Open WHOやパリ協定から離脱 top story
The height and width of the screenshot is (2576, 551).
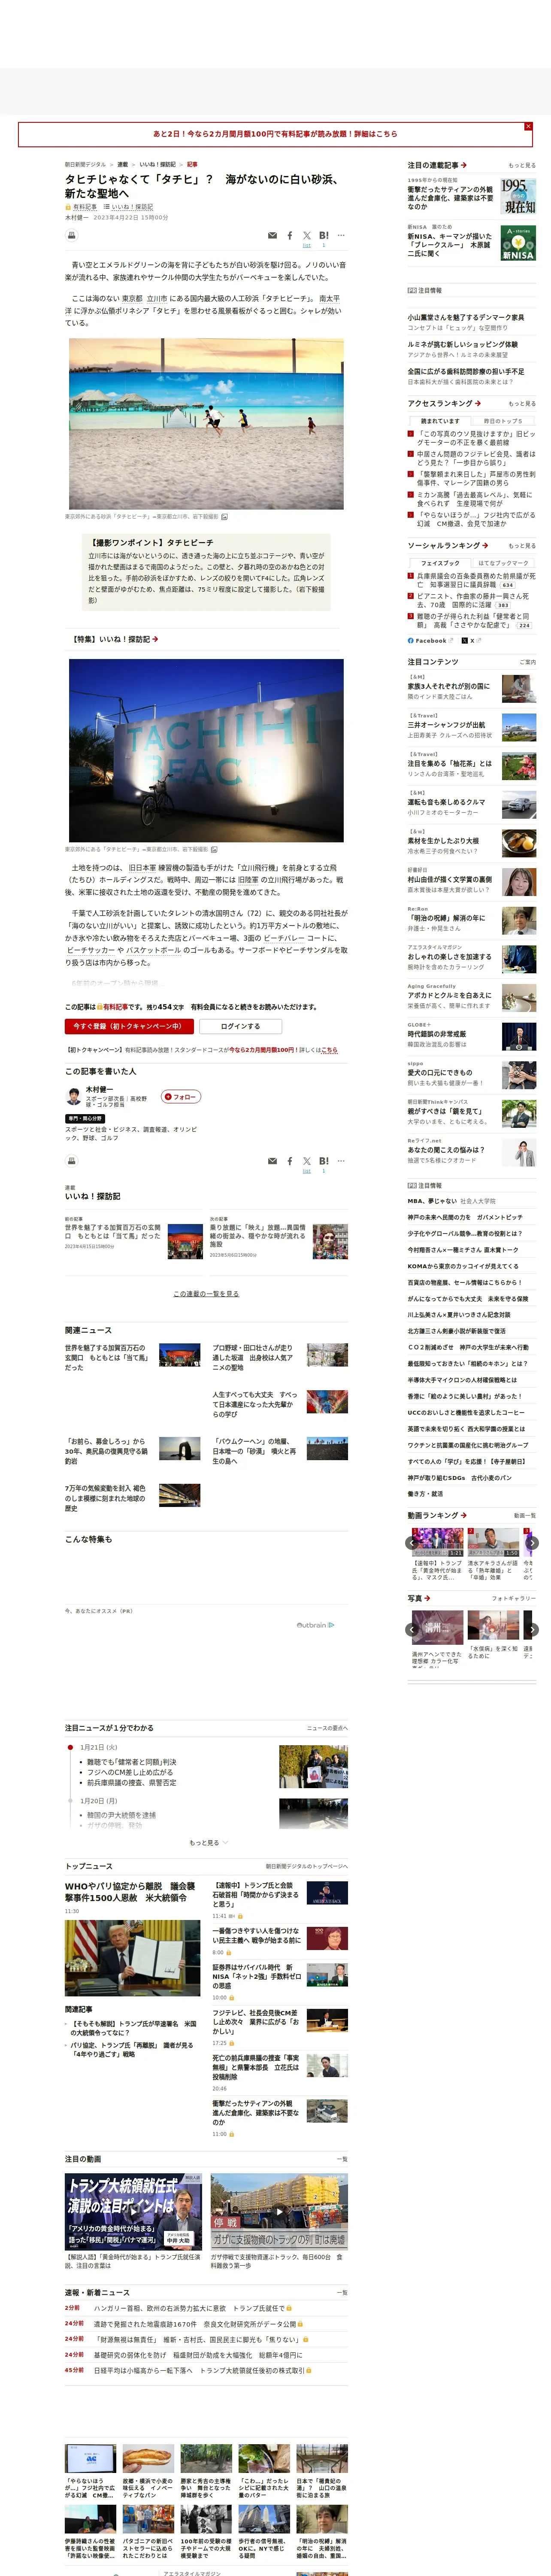click(130, 1891)
